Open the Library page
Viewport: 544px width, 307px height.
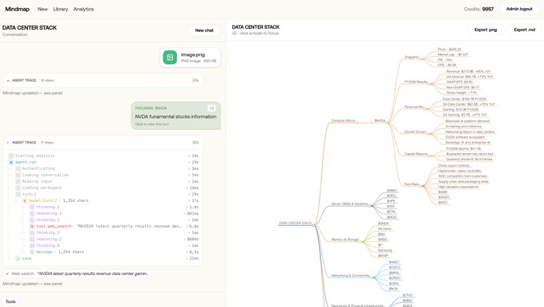60,9
